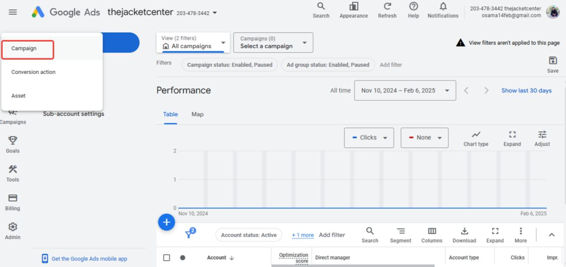Click the Save filters icon
The image size is (566, 267).
tap(553, 61)
